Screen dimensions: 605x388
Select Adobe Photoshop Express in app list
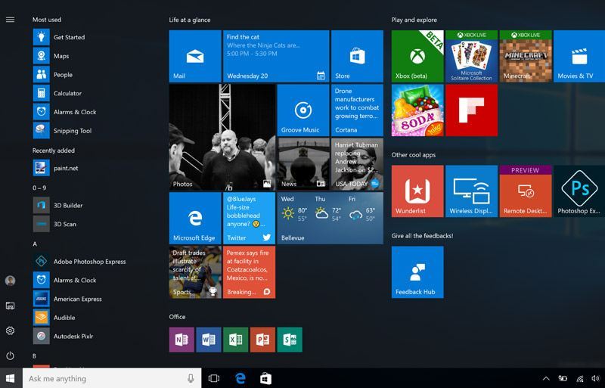(x=89, y=262)
